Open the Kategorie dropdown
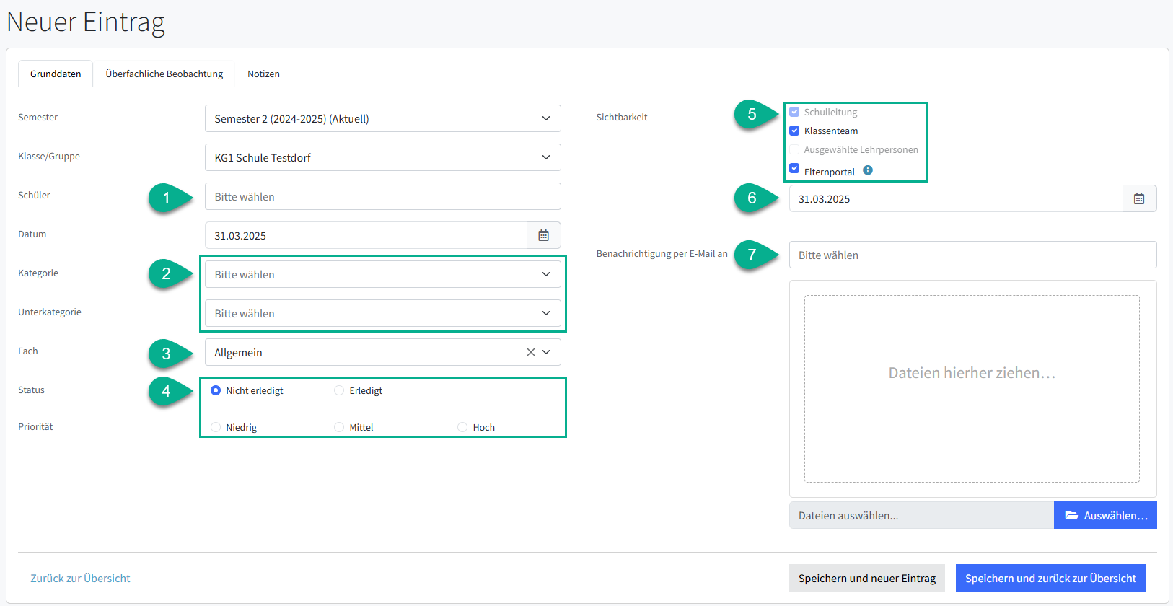This screenshot has height=606, width=1173. (382, 274)
